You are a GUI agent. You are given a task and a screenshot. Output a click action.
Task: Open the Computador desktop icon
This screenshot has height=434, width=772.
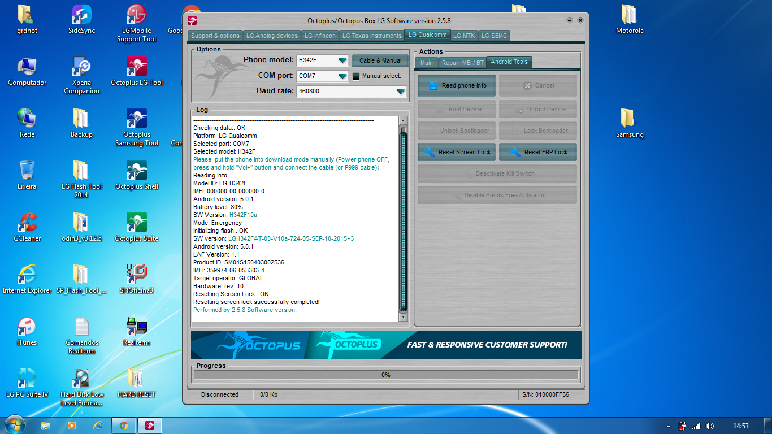(27, 71)
